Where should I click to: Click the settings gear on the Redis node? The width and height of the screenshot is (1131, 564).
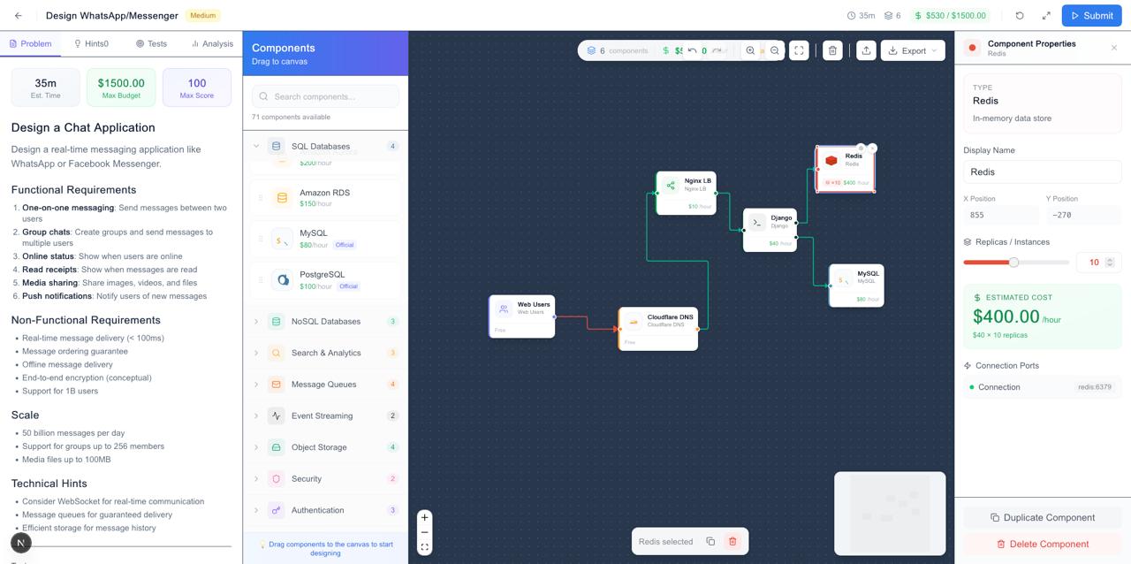(862, 148)
